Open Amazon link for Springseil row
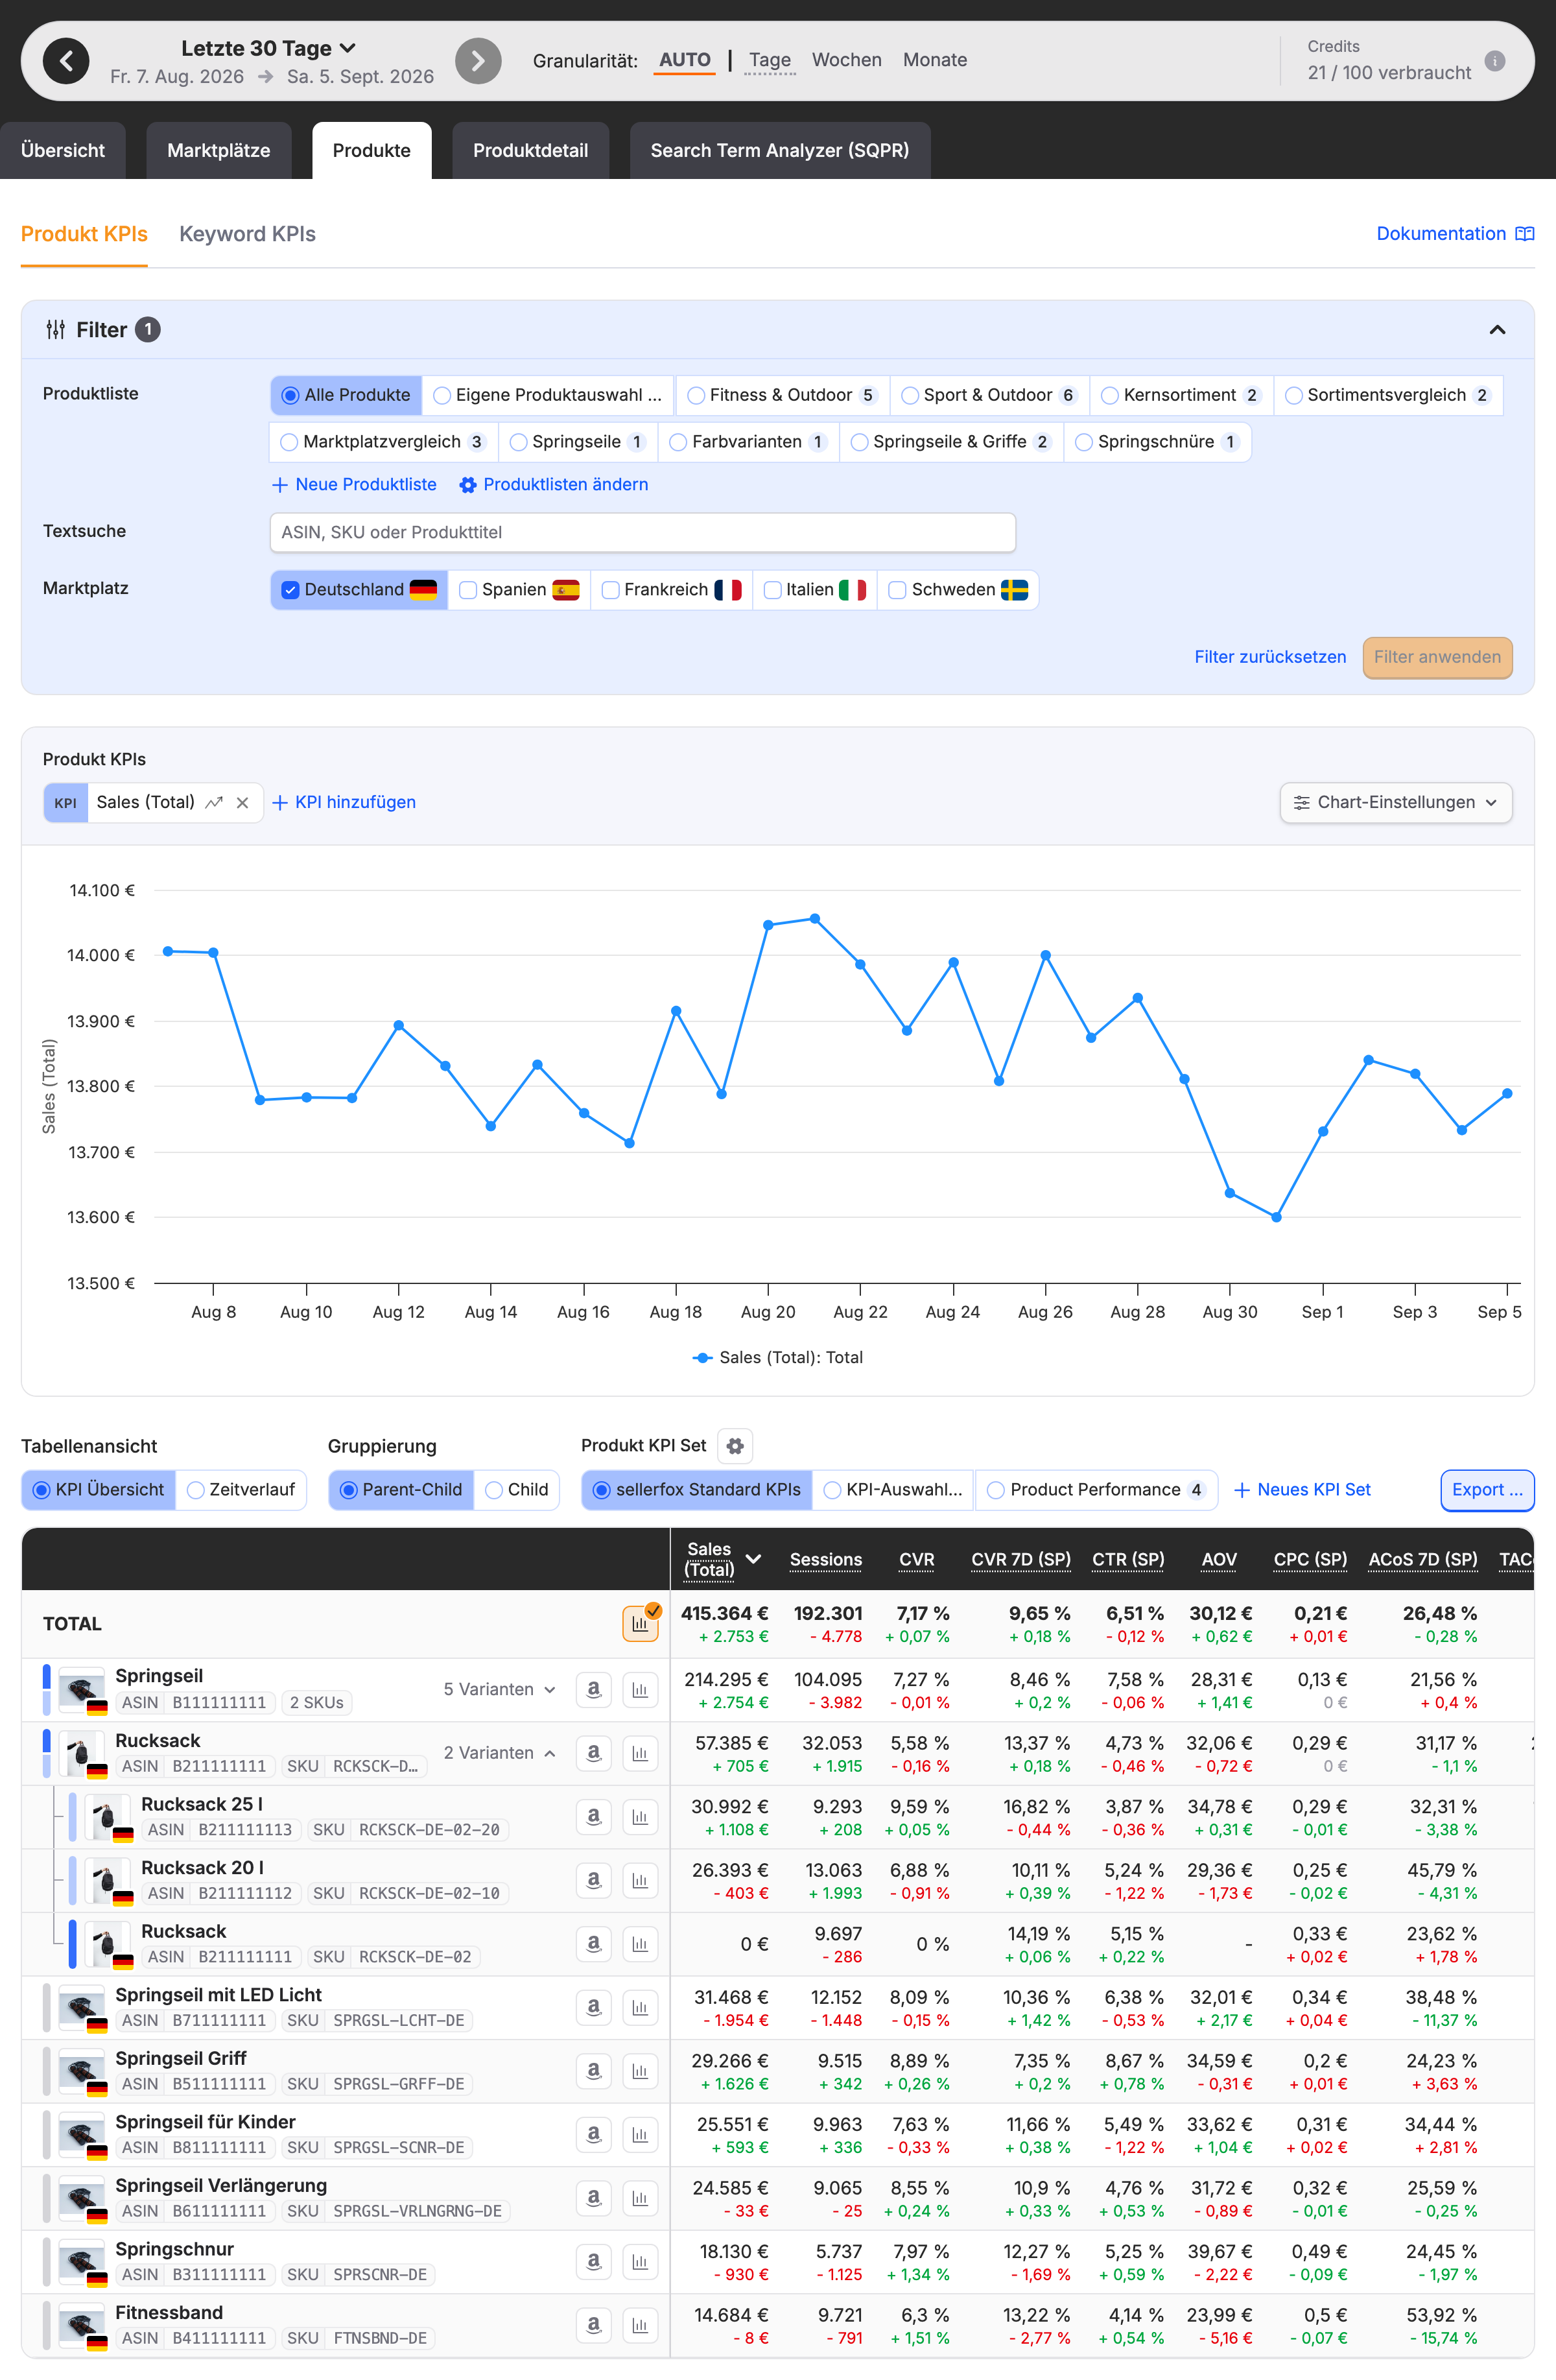Viewport: 1556px width, 2380px height. point(594,1690)
